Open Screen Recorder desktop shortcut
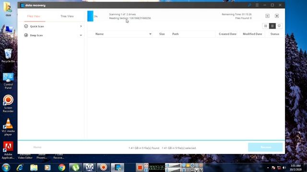This screenshot has width=307, height=172. 8,104
